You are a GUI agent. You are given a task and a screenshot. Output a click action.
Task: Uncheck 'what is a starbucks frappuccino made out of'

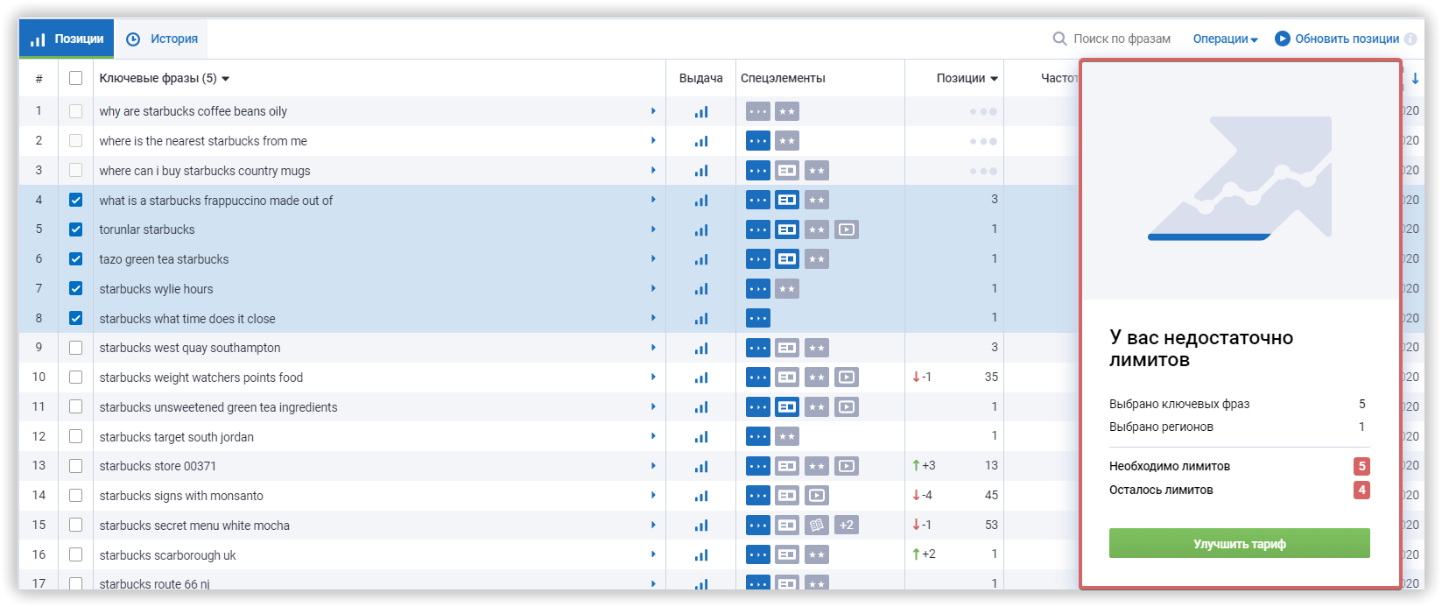[x=75, y=200]
